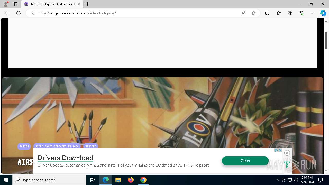The width and height of the screenshot is (329, 185).
Task: Open the Favorites list icon
Action: [x=279, y=13]
